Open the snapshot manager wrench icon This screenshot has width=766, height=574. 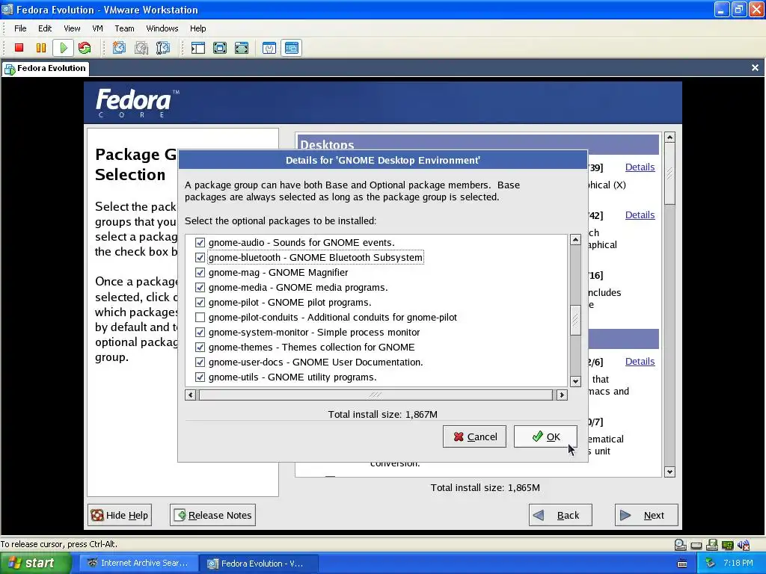pyautogui.click(x=162, y=47)
